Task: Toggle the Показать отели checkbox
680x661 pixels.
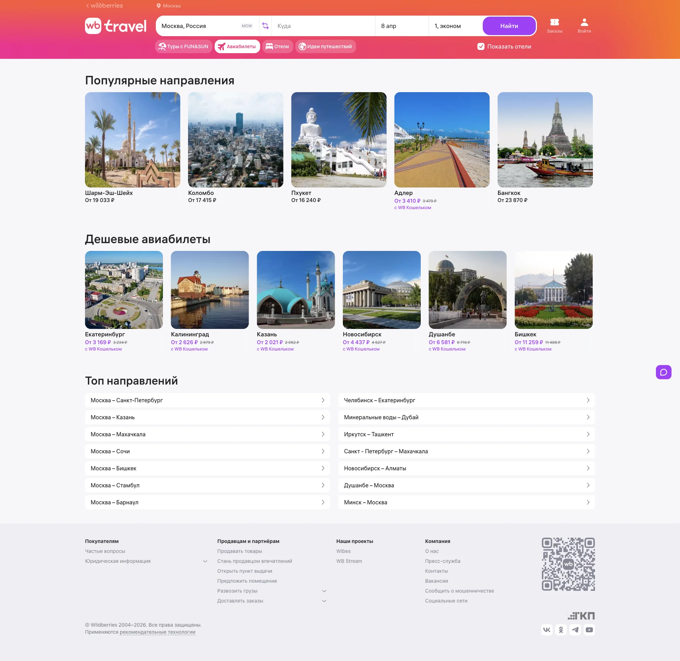Action: pos(481,46)
